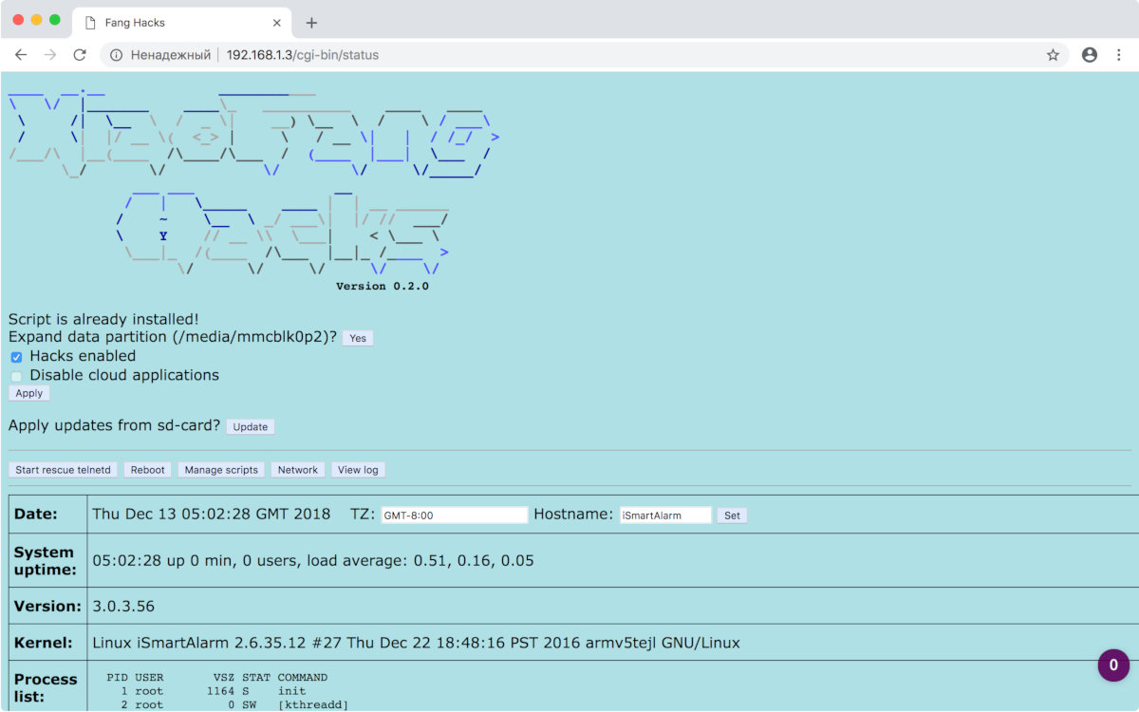Click the browser forward arrow
The width and height of the screenshot is (1139, 712).
pyautogui.click(x=50, y=55)
